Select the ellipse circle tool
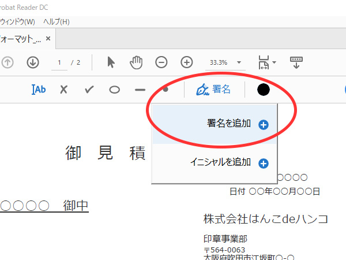This screenshot has width=346, height=260. coord(115,90)
